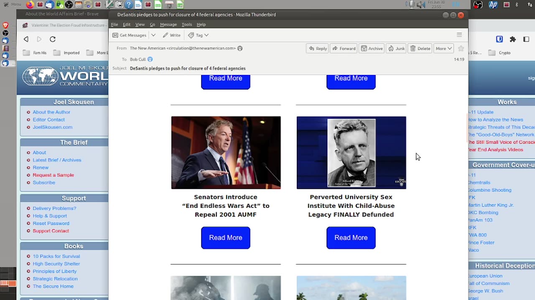Screen dimensions: 535x300
Task: Open the High Security Shelter link
Action: (56, 264)
